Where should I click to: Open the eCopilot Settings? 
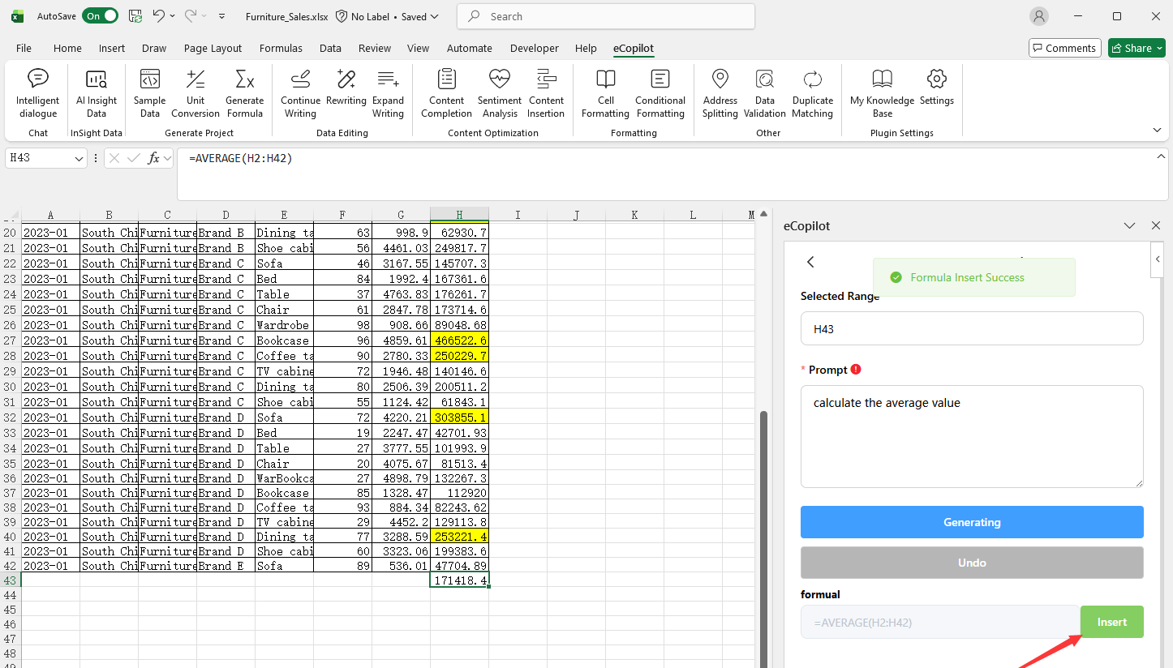(x=936, y=92)
